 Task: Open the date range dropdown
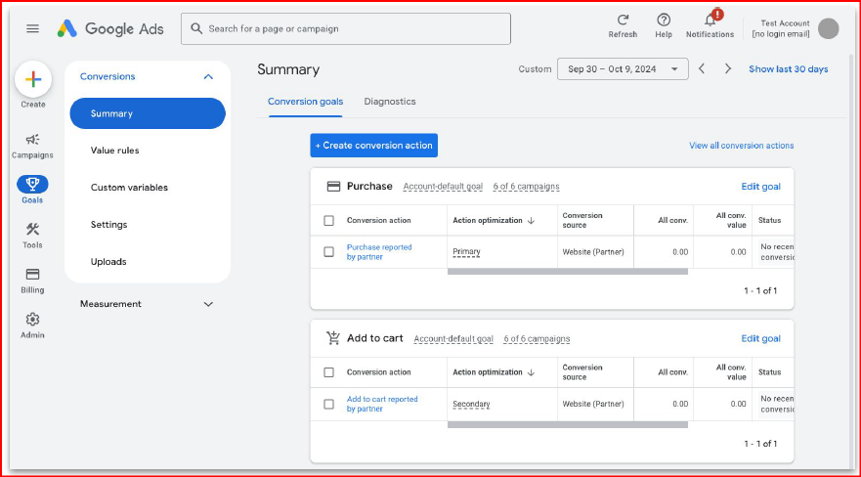622,69
